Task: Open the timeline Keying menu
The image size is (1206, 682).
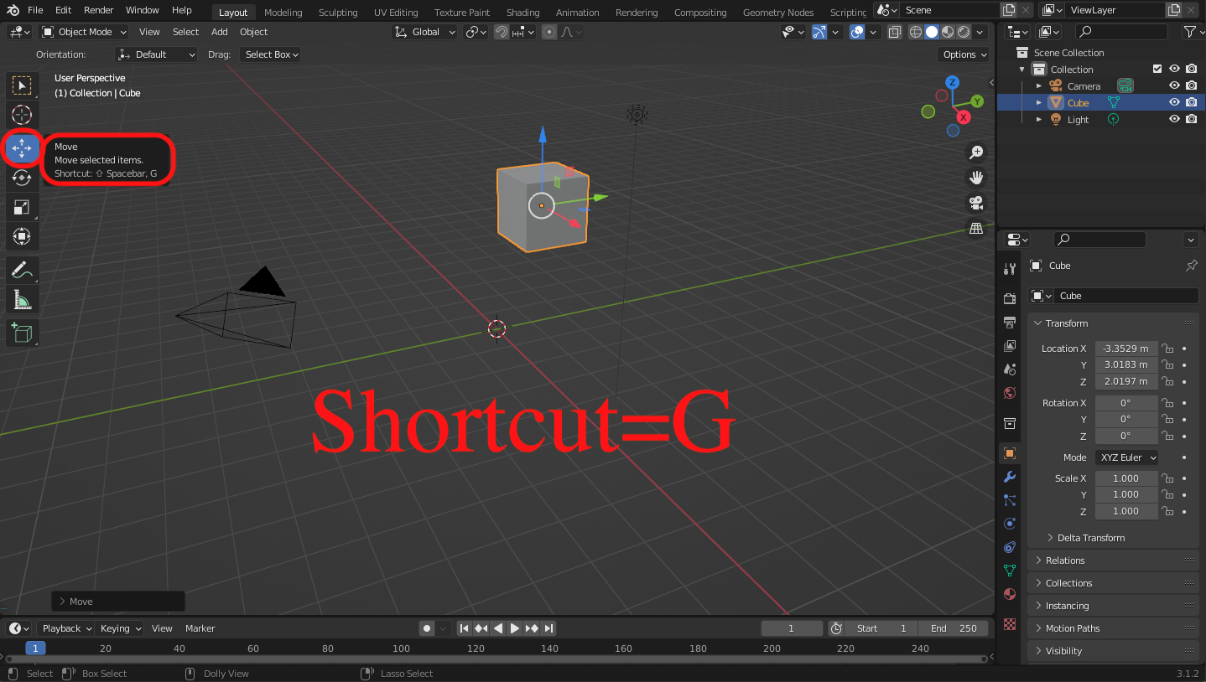Action: point(120,628)
